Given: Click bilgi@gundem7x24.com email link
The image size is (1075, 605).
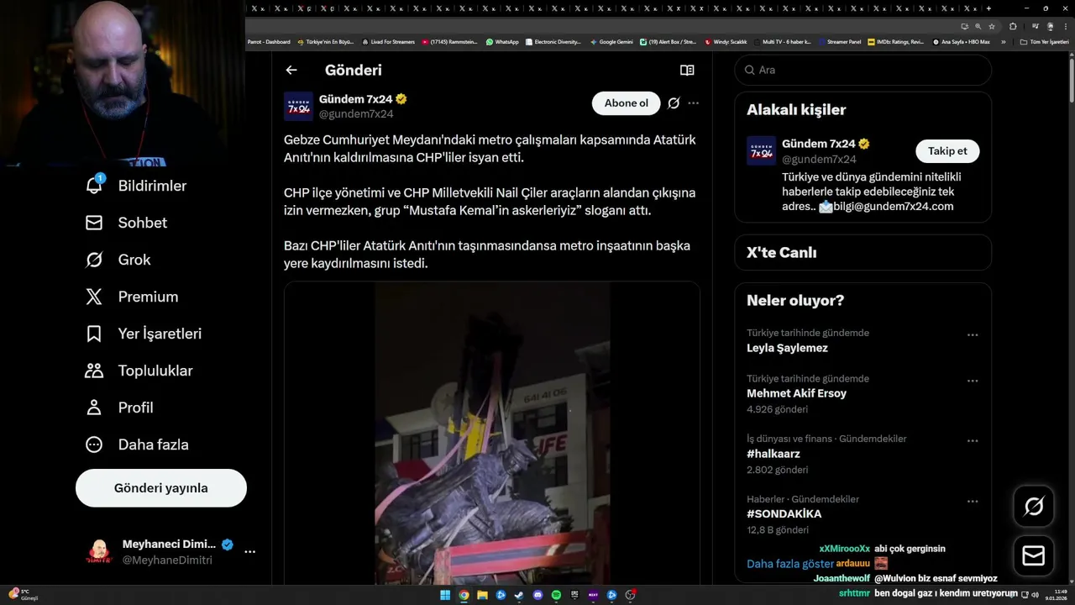Looking at the screenshot, I should [x=893, y=207].
